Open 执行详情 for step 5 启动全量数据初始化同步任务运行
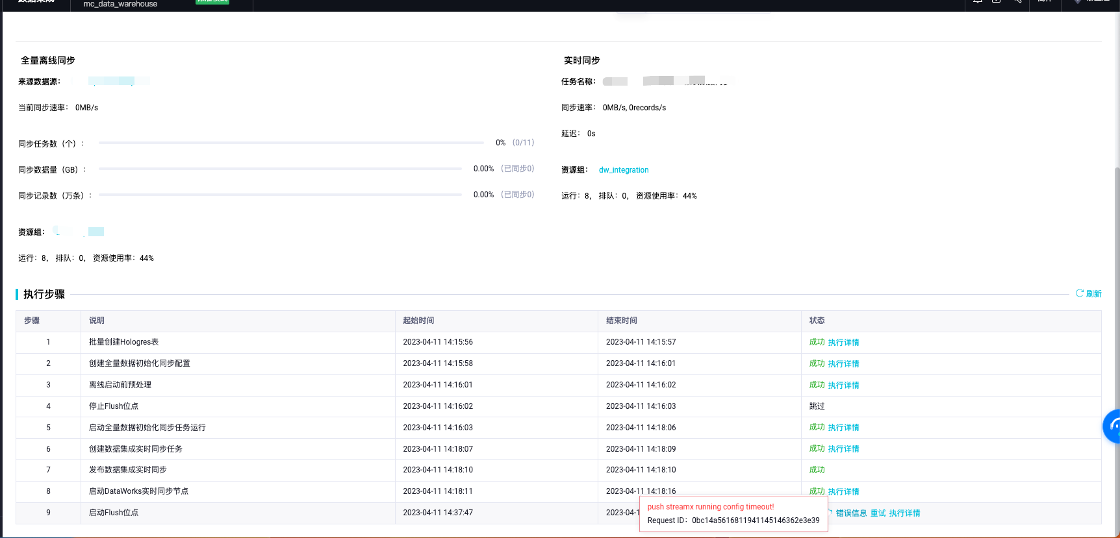Viewport: 1120px width, 538px height. pos(843,428)
